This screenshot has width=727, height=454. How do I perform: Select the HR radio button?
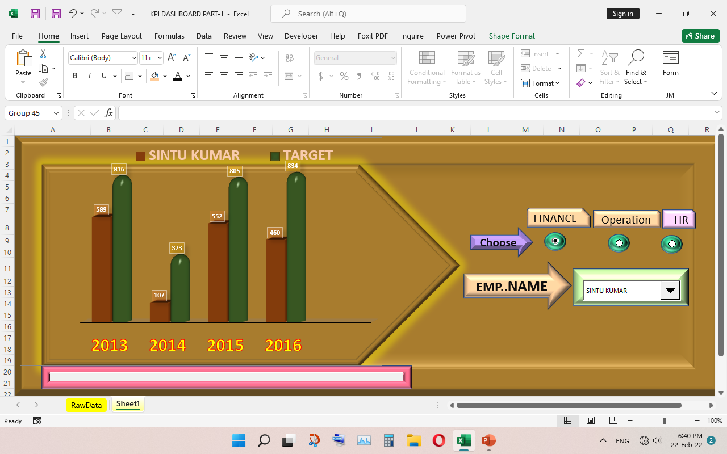pyautogui.click(x=671, y=244)
